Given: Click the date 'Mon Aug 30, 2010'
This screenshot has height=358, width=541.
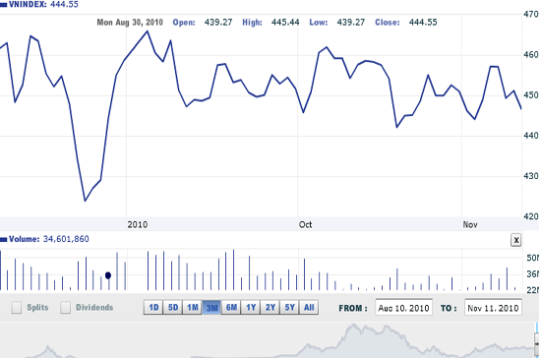Looking at the screenshot, I should pyautogui.click(x=130, y=23).
